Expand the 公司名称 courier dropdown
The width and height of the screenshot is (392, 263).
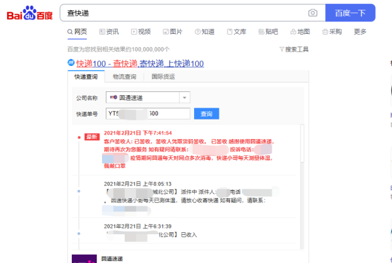(x=184, y=97)
